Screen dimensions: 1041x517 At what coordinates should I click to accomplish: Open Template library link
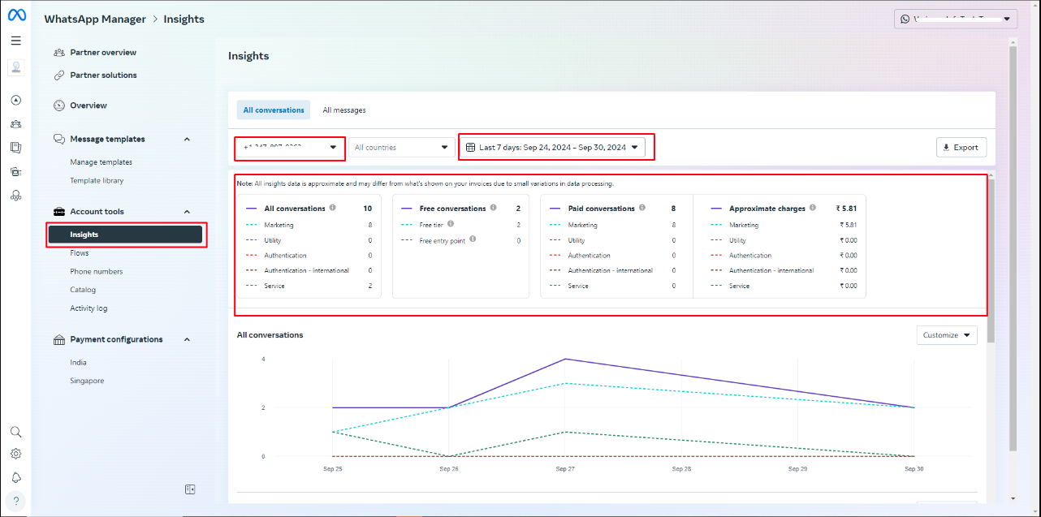click(x=97, y=181)
